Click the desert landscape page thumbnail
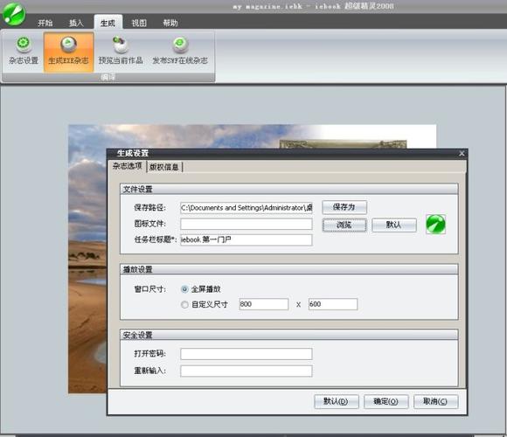507x437 pixels. pos(87,259)
